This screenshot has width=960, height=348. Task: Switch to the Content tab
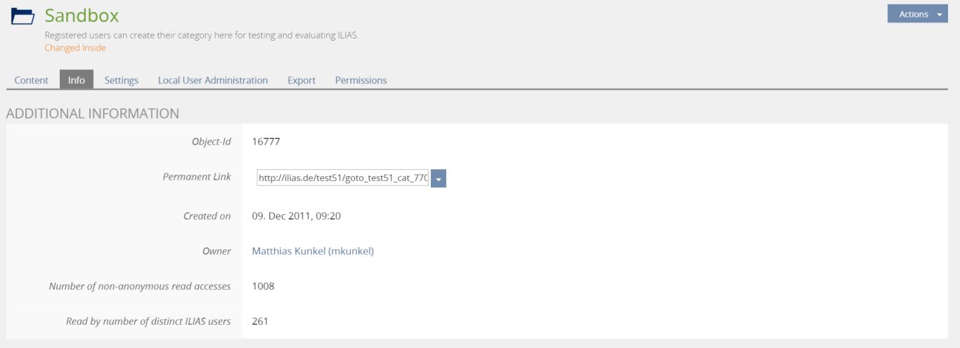(x=32, y=80)
